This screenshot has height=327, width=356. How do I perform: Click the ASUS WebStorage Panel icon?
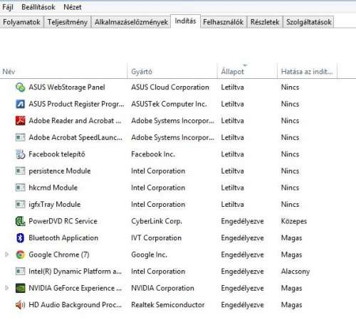tap(20, 87)
